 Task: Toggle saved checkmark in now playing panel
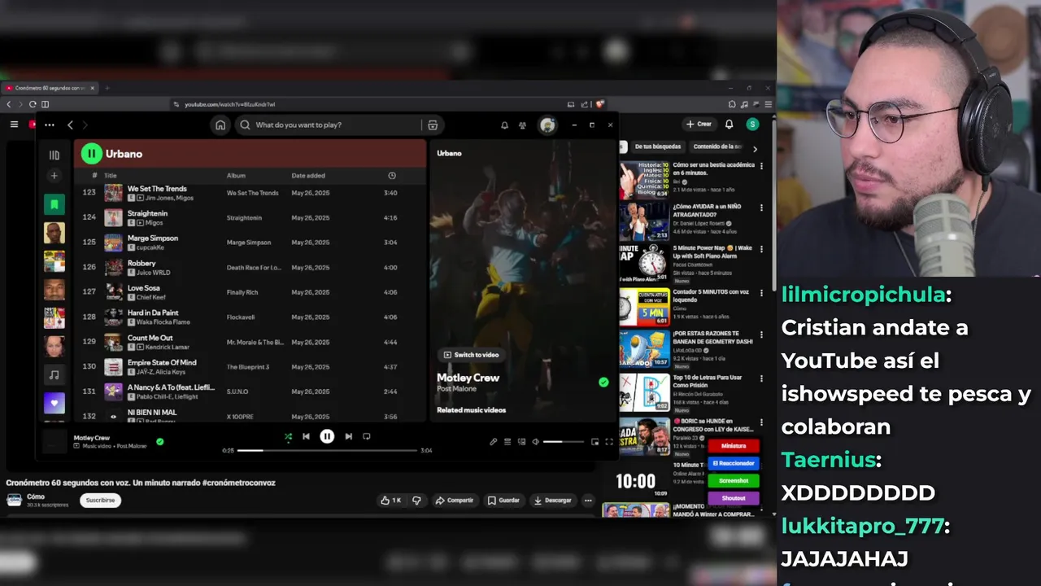tap(603, 382)
